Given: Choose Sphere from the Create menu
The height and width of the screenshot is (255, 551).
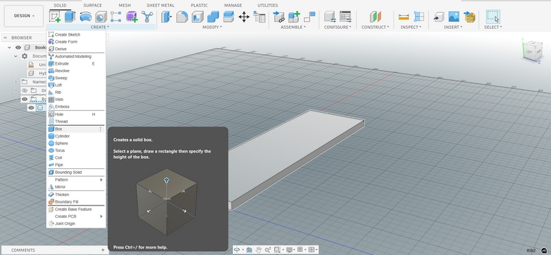Looking at the screenshot, I should click(x=76, y=144).
